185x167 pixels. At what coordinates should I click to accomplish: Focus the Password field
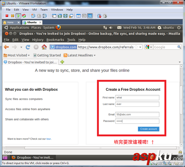coord(137,121)
